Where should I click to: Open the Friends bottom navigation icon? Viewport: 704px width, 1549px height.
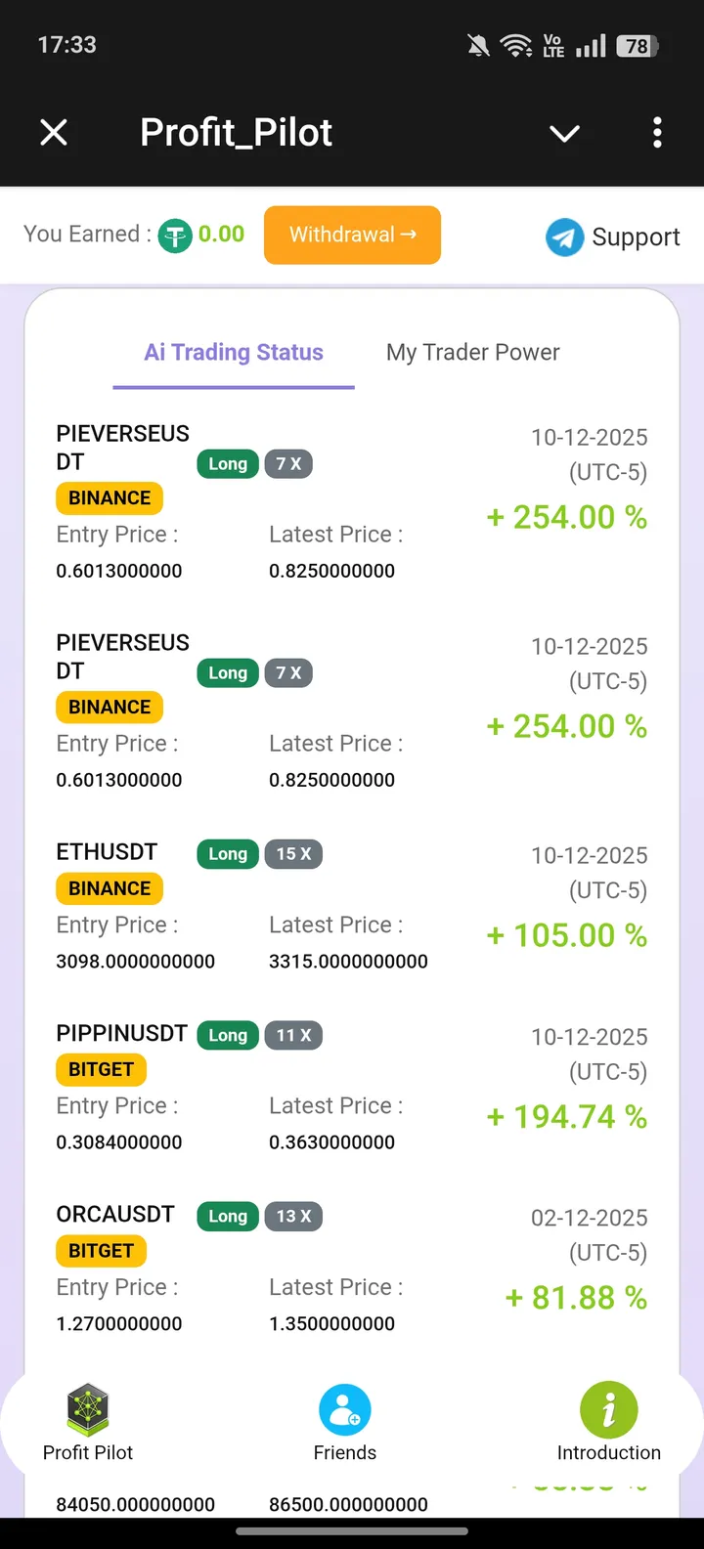(x=344, y=1410)
